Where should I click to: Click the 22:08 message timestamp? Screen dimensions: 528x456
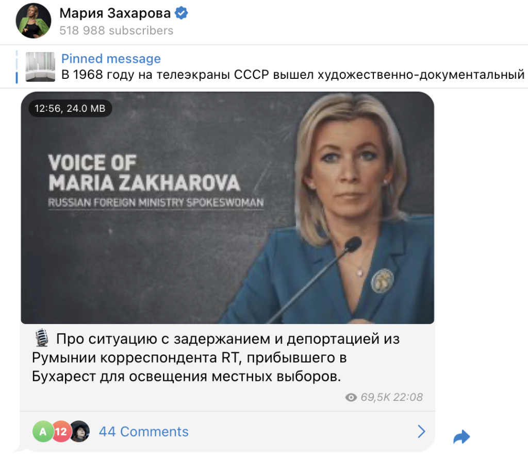(408, 397)
